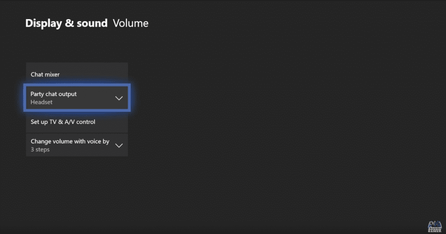Screen dimensions: 446x234
Task: Open the Chat mixer option
Action: [77, 74]
